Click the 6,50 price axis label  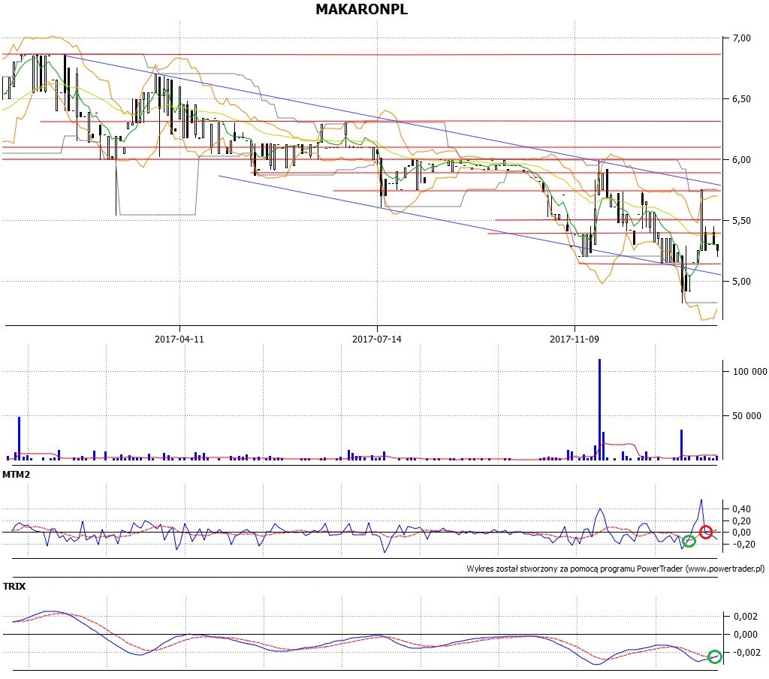(x=741, y=98)
